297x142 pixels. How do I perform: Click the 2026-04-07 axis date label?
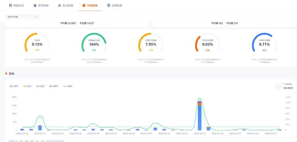[146, 133]
